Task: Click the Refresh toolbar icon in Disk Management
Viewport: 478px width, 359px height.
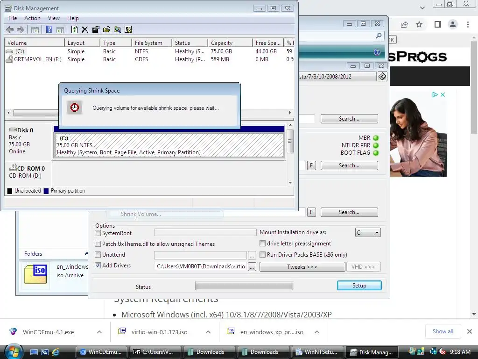Action: pos(74,29)
